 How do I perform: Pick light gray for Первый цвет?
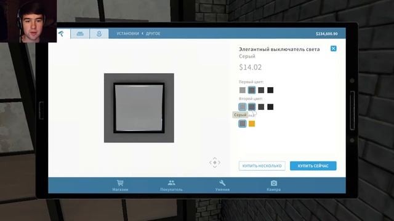point(243,90)
